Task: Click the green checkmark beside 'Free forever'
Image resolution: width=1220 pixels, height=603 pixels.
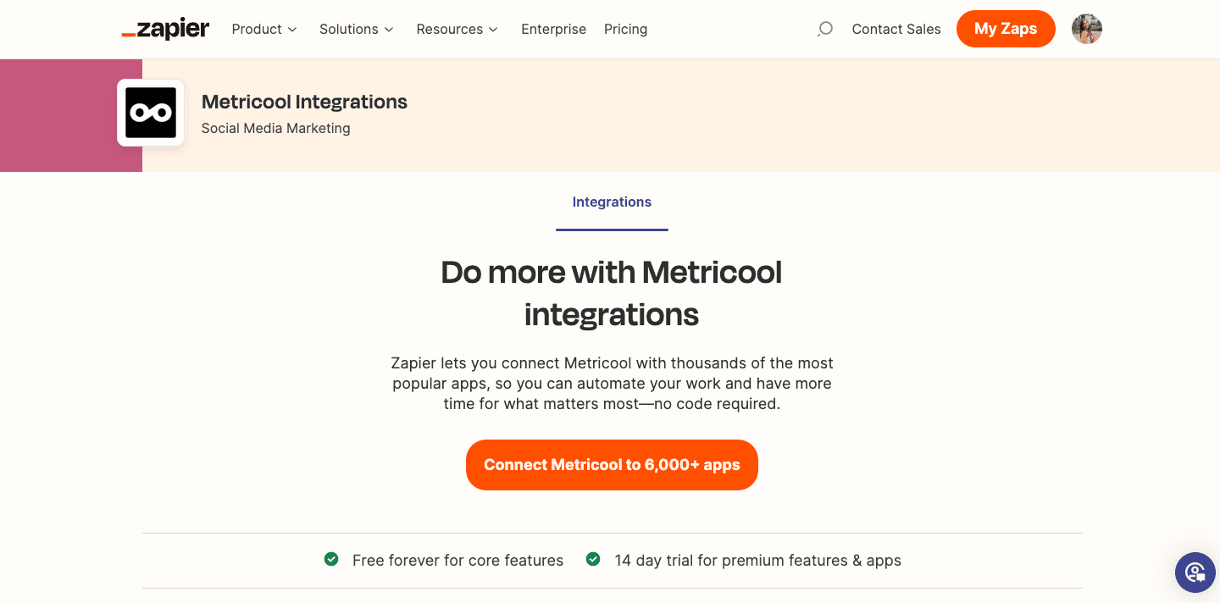Action: [x=331, y=560]
